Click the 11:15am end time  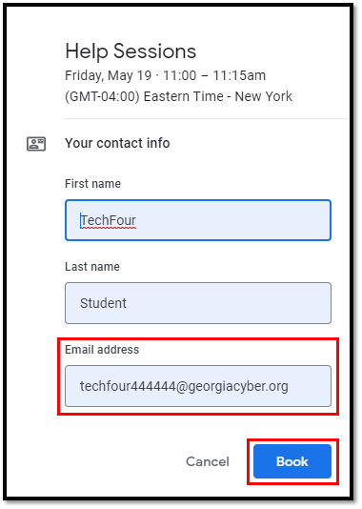click(x=239, y=75)
